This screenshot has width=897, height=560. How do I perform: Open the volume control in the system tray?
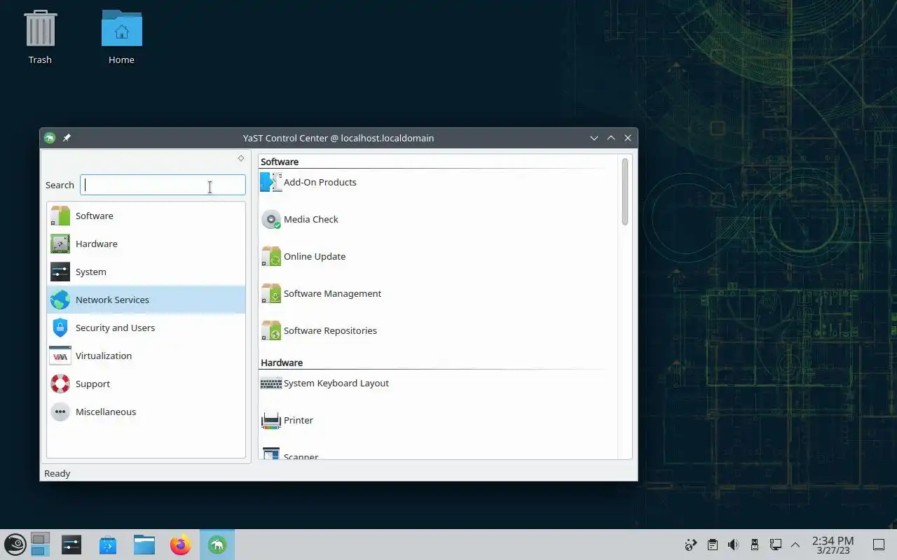coord(733,545)
